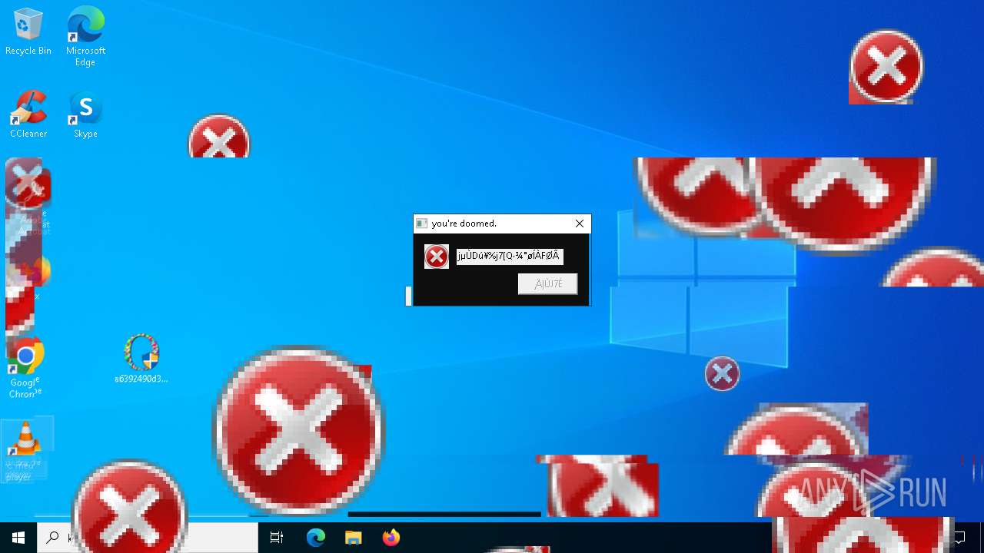
Task: Open File Explorer from the taskbar
Action: pyautogui.click(x=353, y=538)
